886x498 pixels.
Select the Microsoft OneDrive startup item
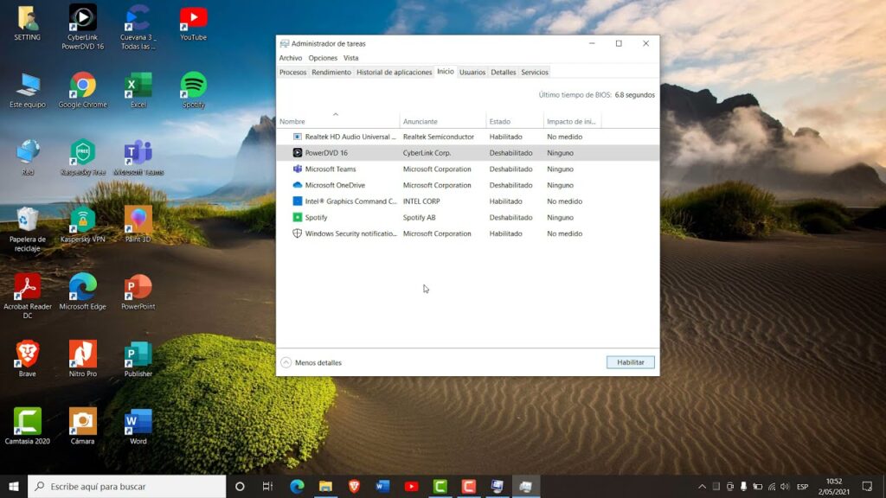(x=297, y=185)
